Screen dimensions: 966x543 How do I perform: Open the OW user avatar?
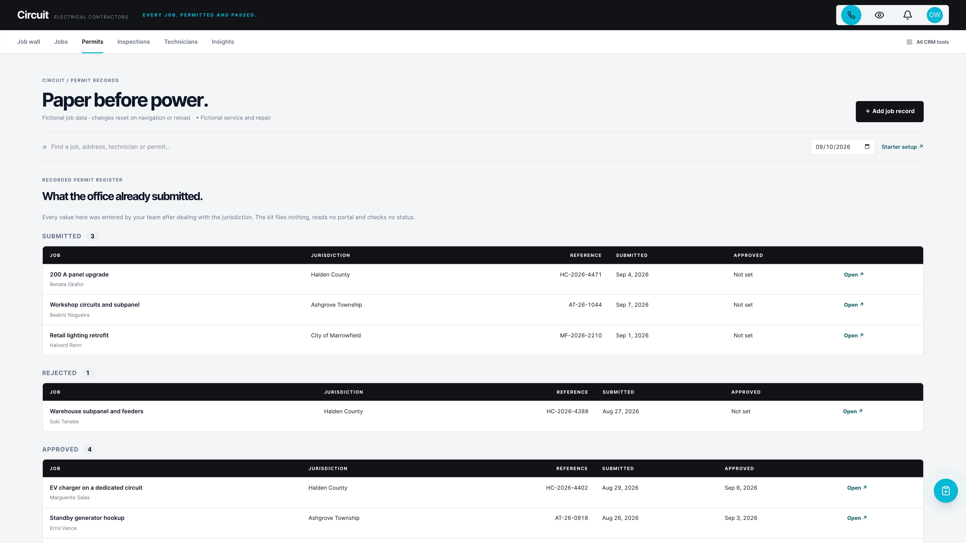(x=935, y=15)
